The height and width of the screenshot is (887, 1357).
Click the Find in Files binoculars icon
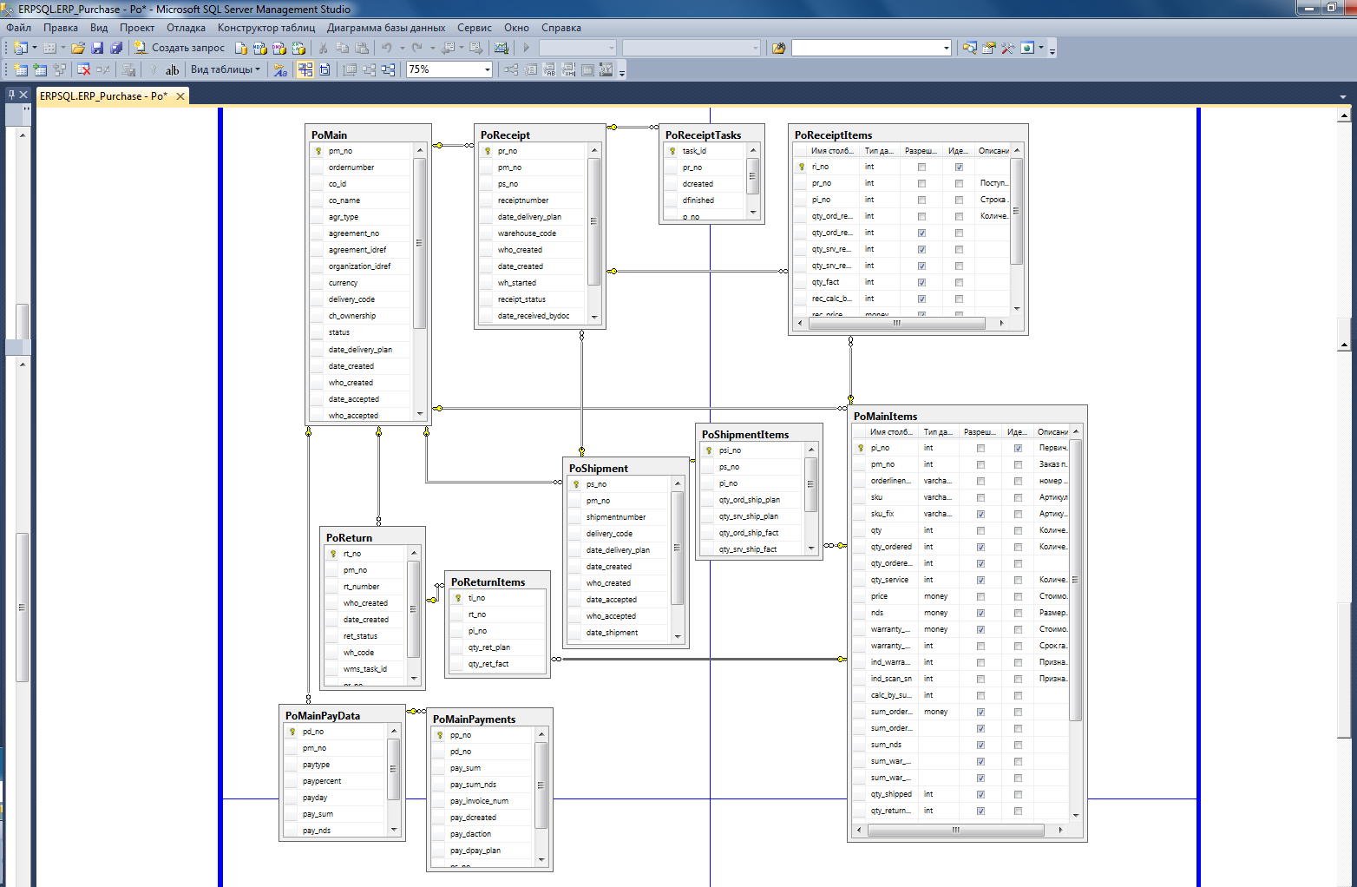778,48
